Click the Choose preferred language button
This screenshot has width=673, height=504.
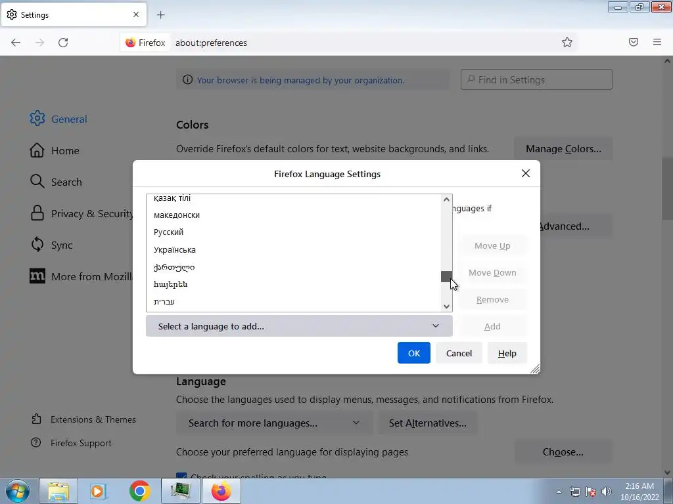(563, 451)
